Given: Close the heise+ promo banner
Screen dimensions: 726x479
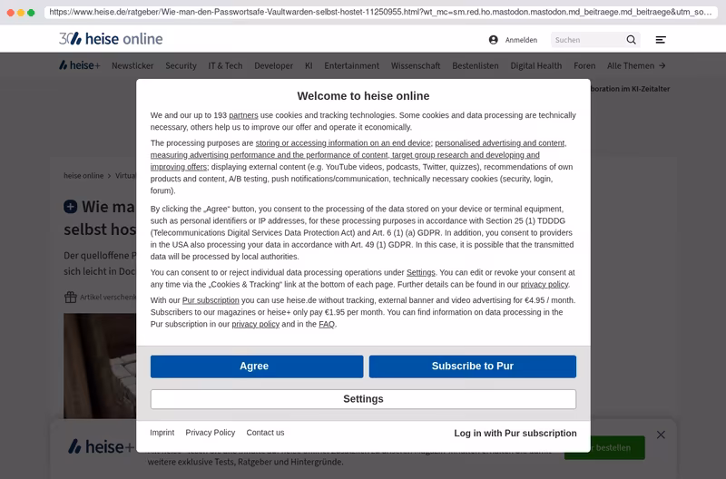Looking at the screenshot, I should [661, 435].
